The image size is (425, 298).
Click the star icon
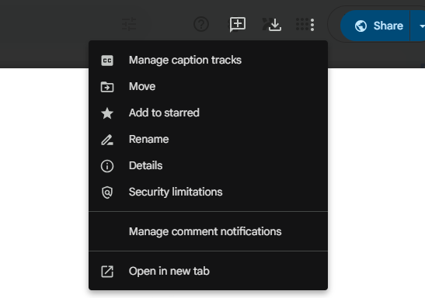107,113
